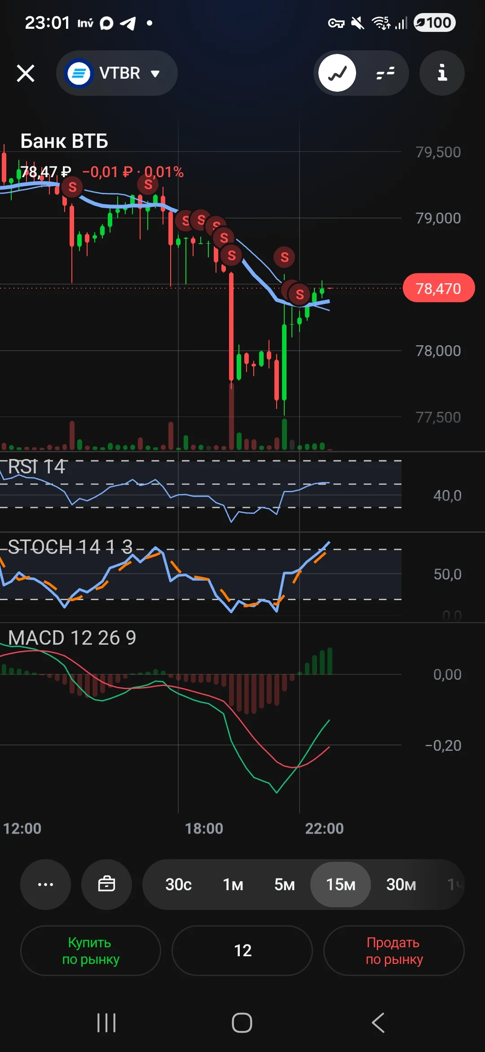Select the 1м timeframe

click(233, 885)
